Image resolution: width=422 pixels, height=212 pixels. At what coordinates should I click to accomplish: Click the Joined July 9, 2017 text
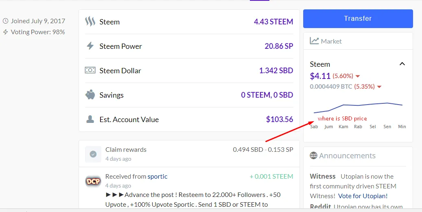38,21
